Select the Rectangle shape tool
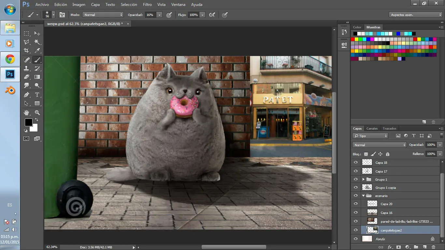Screen dimensions: 445x250 coord(37,104)
